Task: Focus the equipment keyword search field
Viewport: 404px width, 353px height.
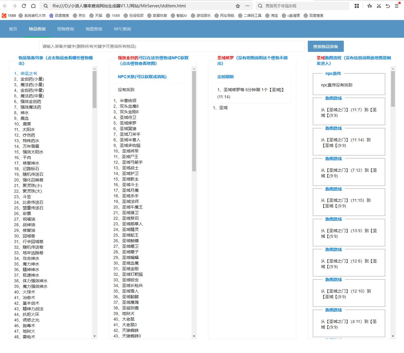Action: point(172,46)
